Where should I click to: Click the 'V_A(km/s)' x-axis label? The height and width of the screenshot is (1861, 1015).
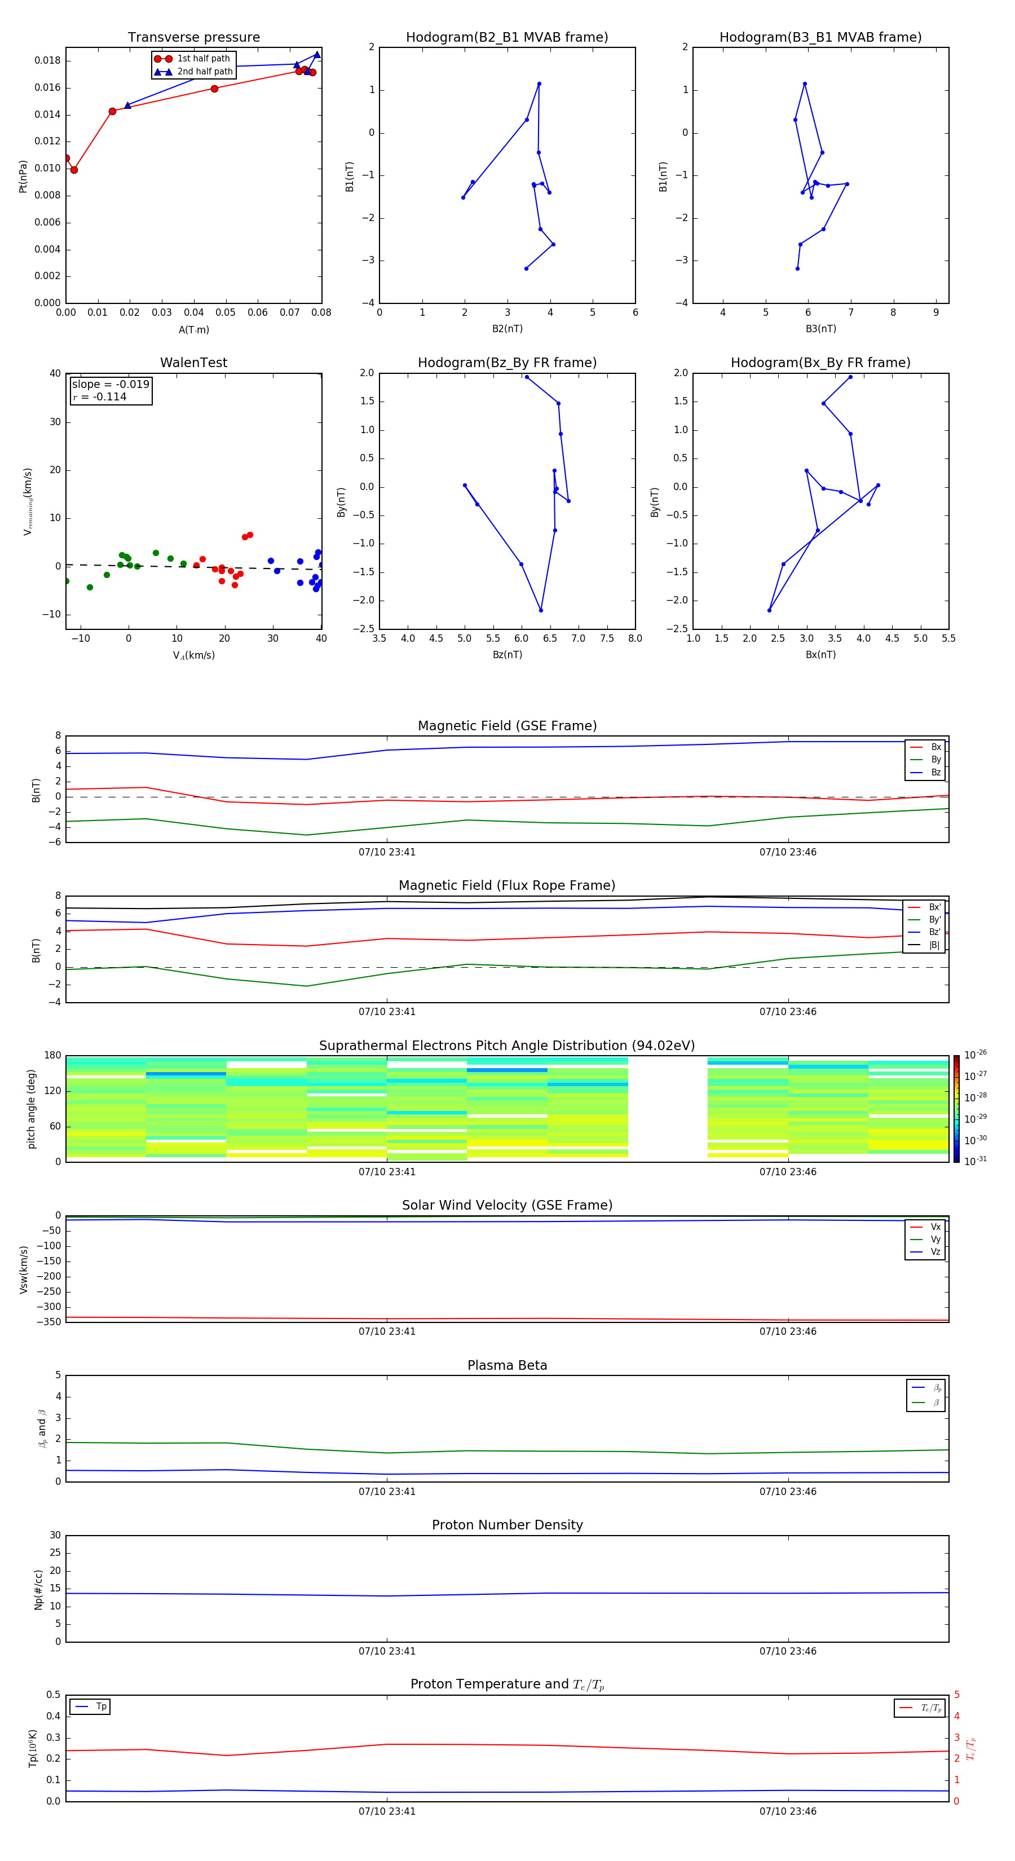193,655
